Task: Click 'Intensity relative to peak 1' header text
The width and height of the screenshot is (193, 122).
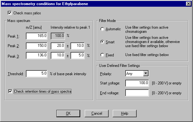Action: pos(70,27)
